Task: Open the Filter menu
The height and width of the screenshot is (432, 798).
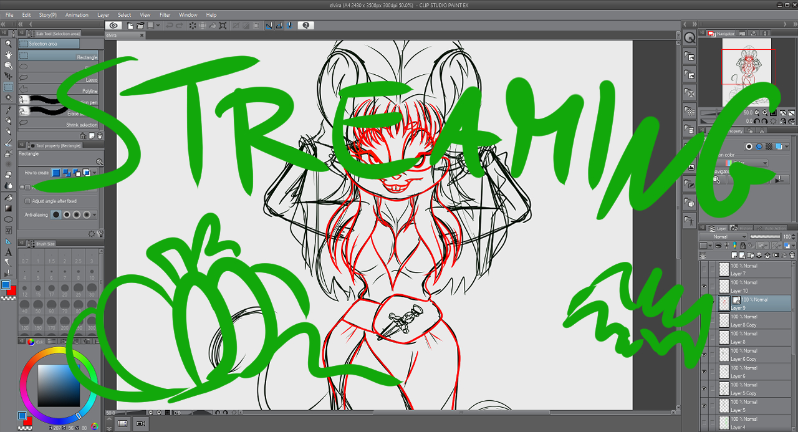Action: coord(165,14)
